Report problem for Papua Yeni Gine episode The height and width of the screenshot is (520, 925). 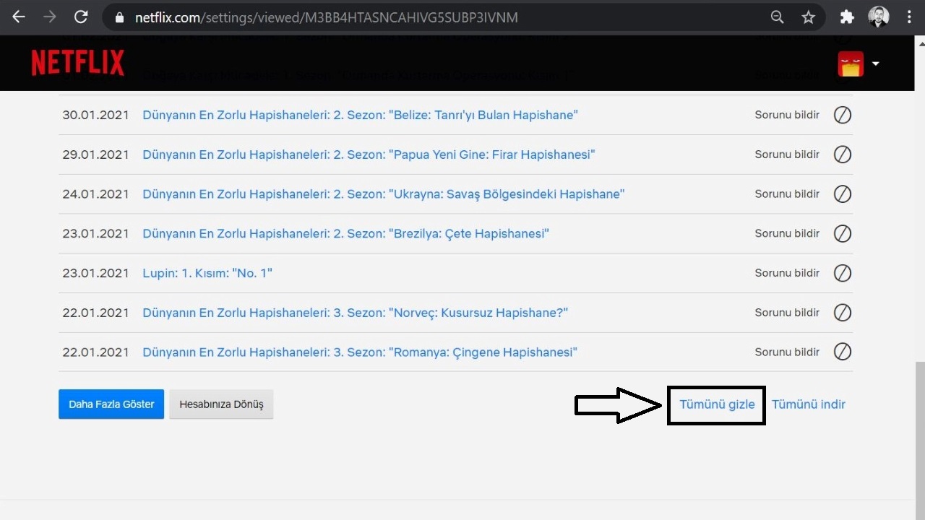pos(787,155)
